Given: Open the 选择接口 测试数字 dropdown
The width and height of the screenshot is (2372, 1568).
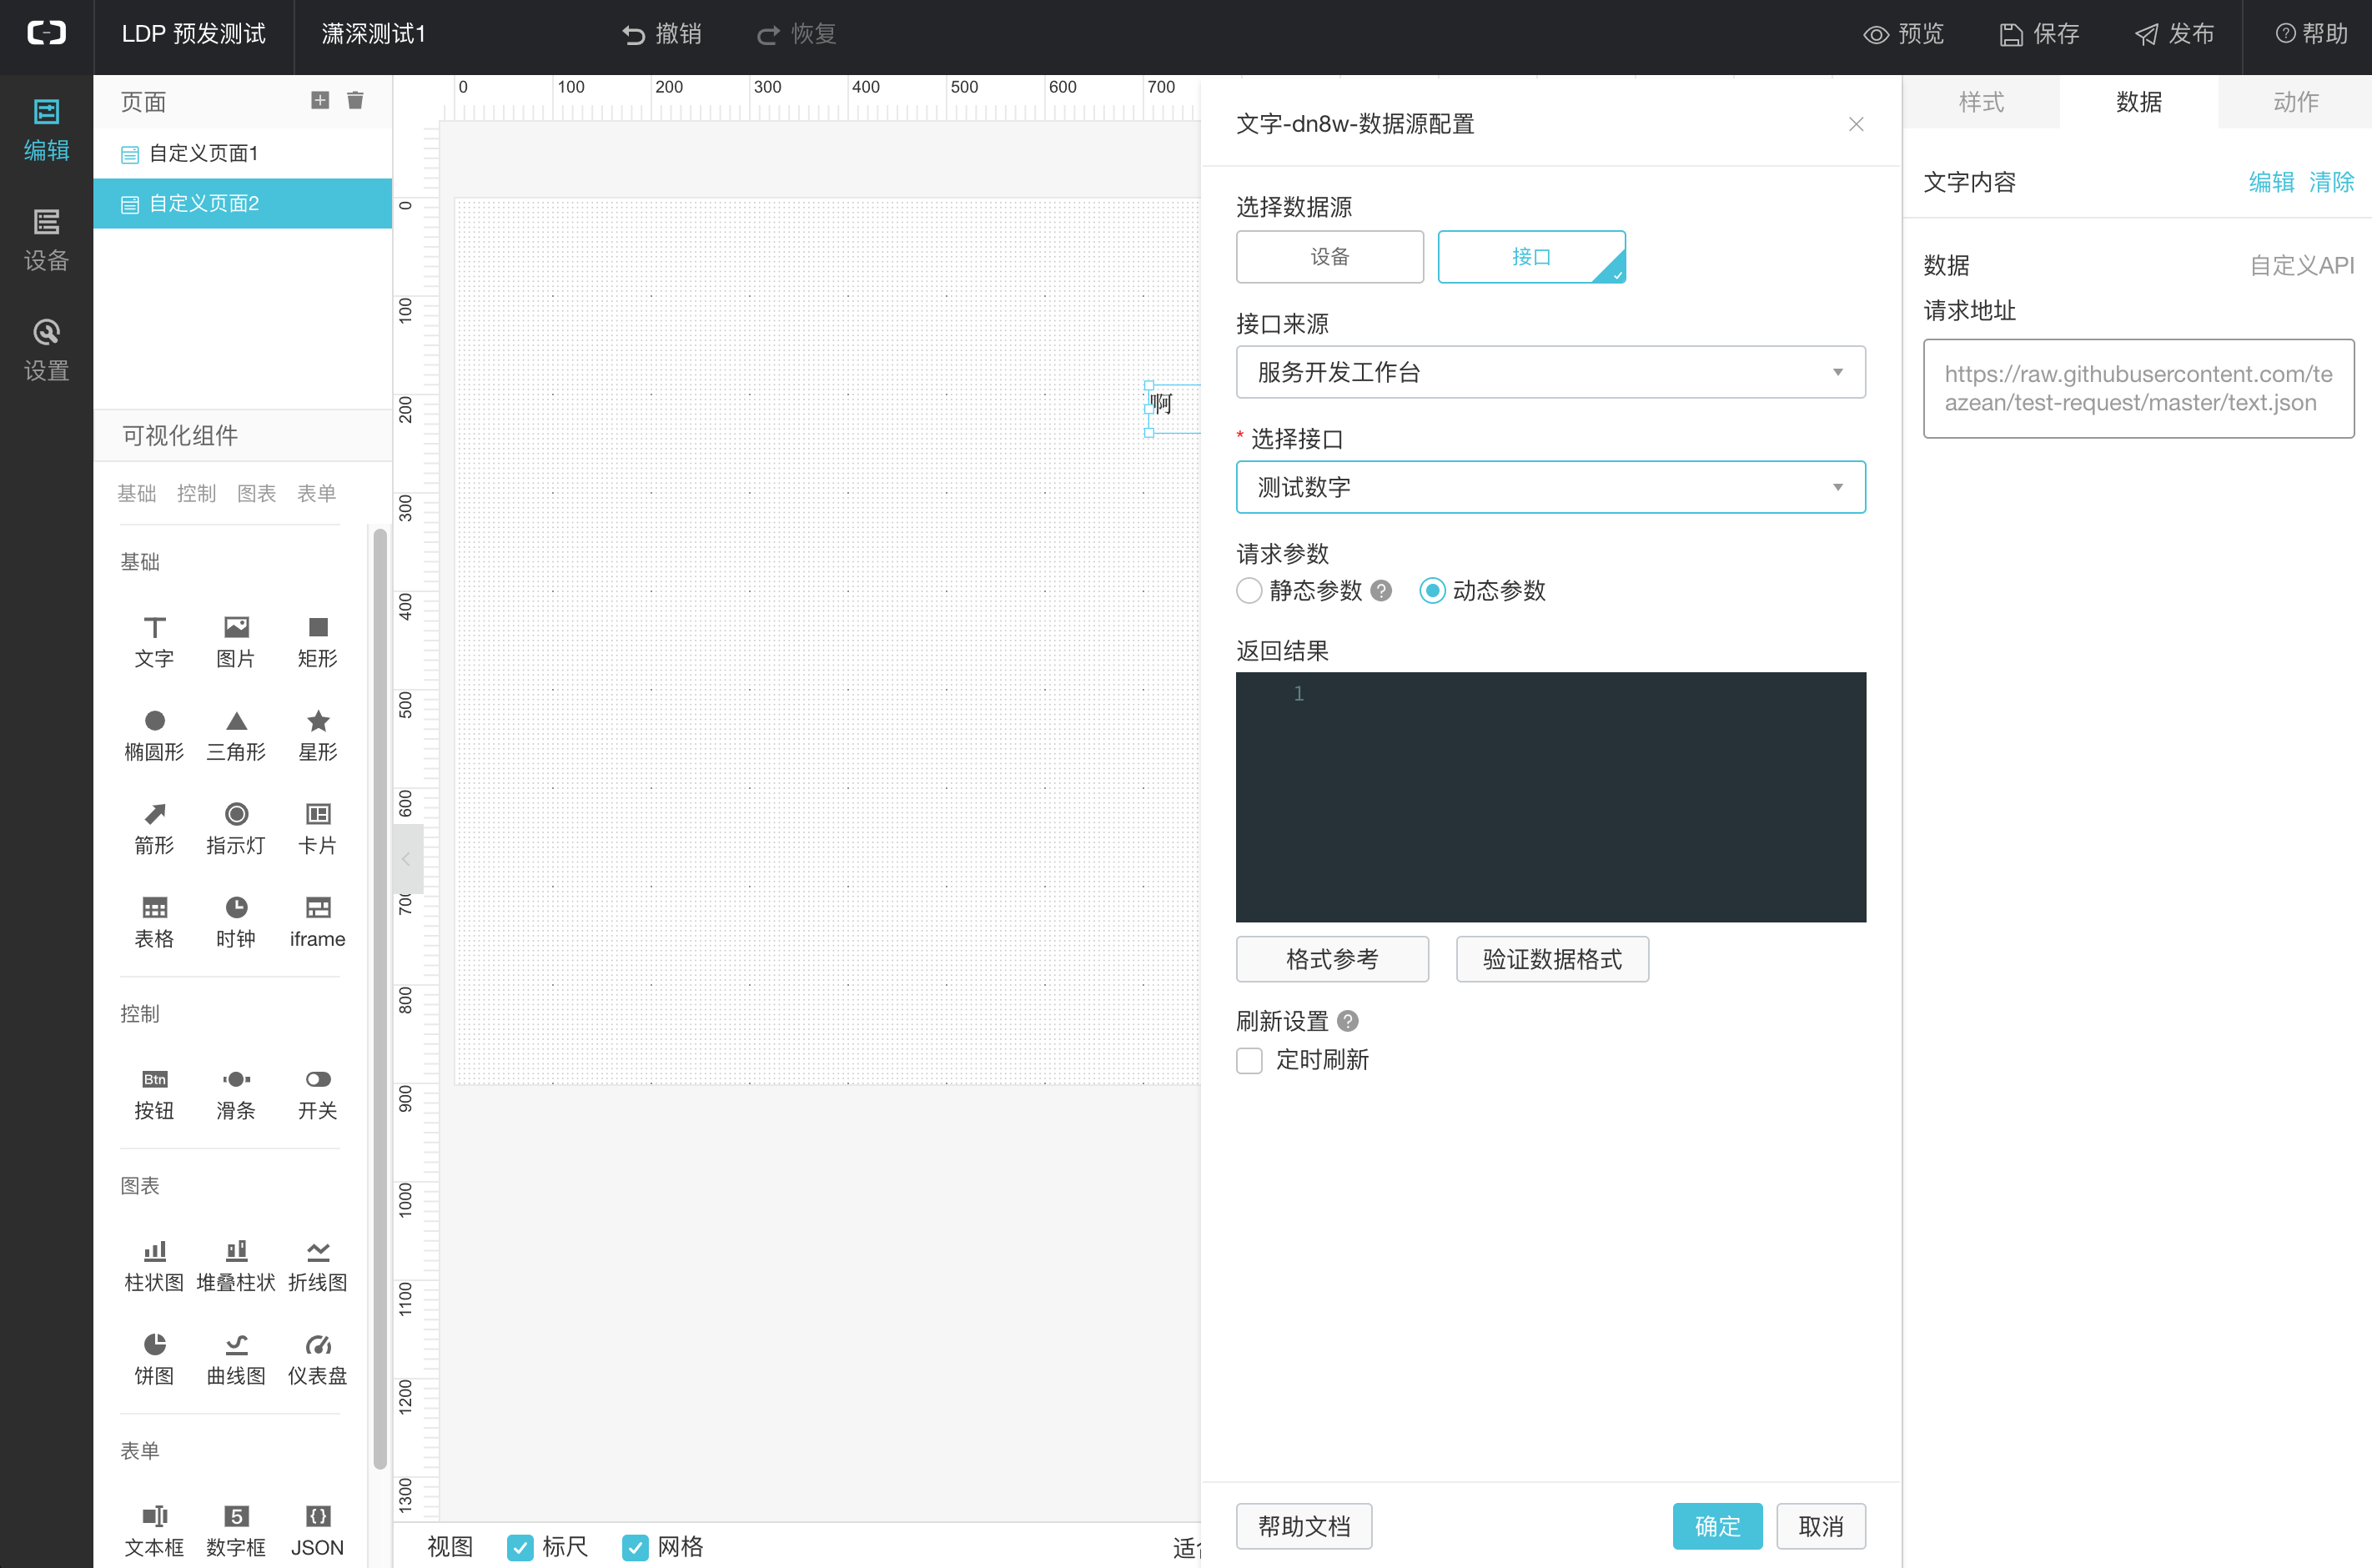Looking at the screenshot, I should click(1550, 487).
